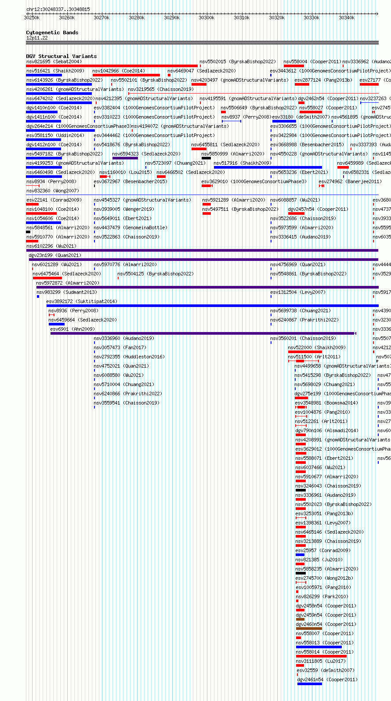Click the black bar under nsv5850999

(x=206, y=158)
